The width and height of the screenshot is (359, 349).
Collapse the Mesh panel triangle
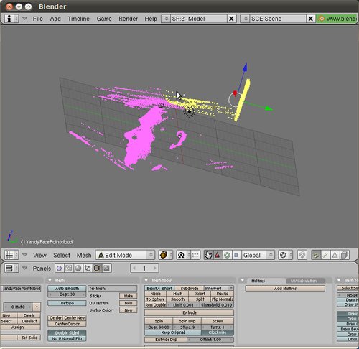coord(50,280)
